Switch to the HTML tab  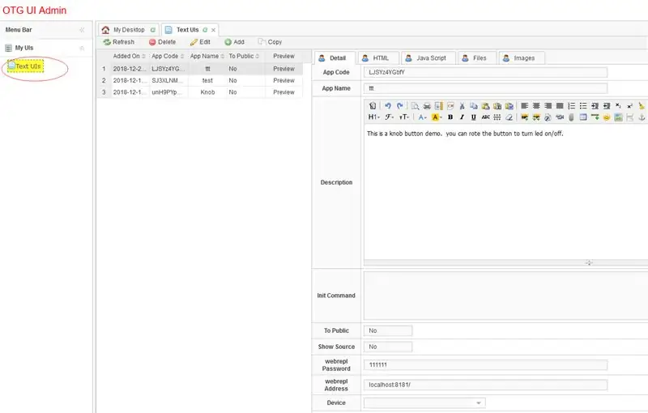(x=378, y=58)
